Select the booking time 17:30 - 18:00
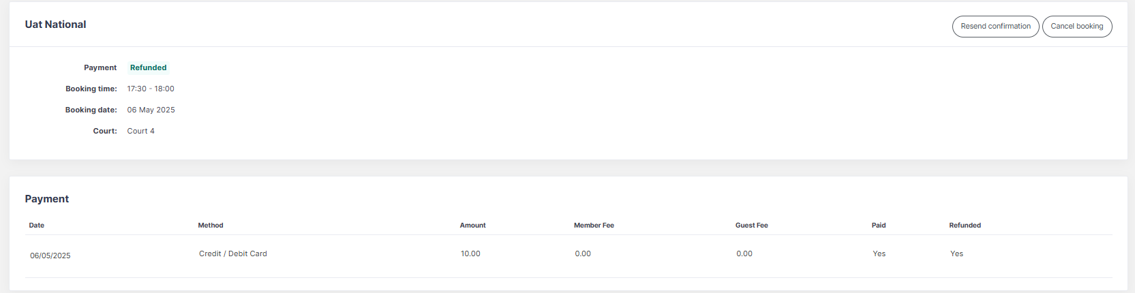The height and width of the screenshot is (293, 1135). click(x=151, y=89)
